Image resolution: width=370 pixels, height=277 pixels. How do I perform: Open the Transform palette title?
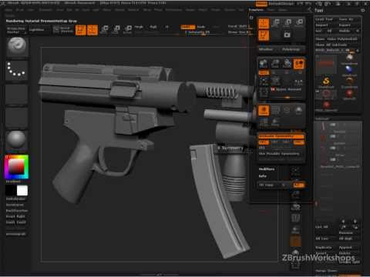point(256,10)
